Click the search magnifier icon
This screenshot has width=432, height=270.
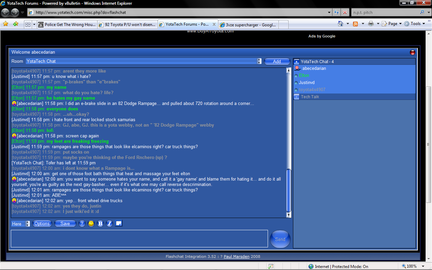(x=422, y=12)
